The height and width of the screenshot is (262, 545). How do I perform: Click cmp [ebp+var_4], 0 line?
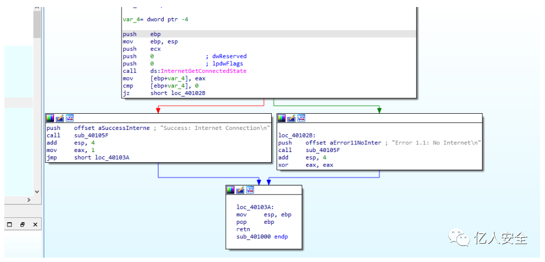pos(160,86)
